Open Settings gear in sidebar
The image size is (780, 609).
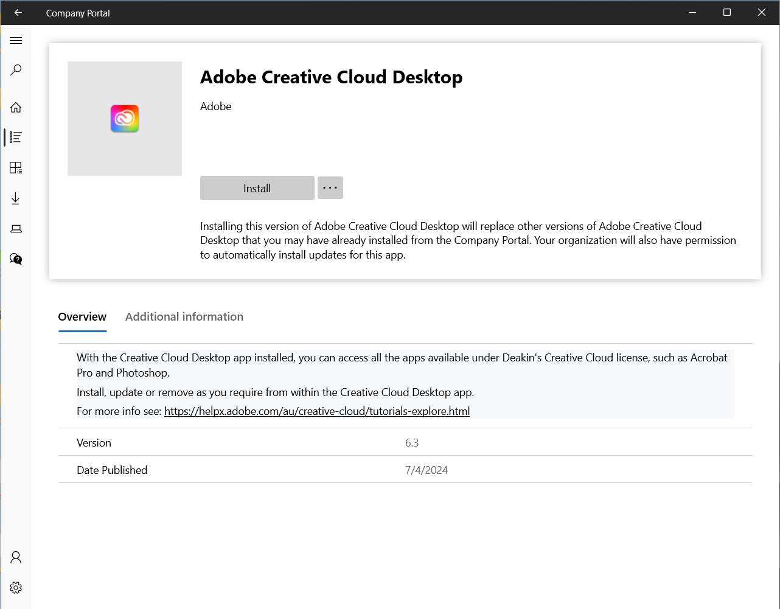tap(16, 588)
